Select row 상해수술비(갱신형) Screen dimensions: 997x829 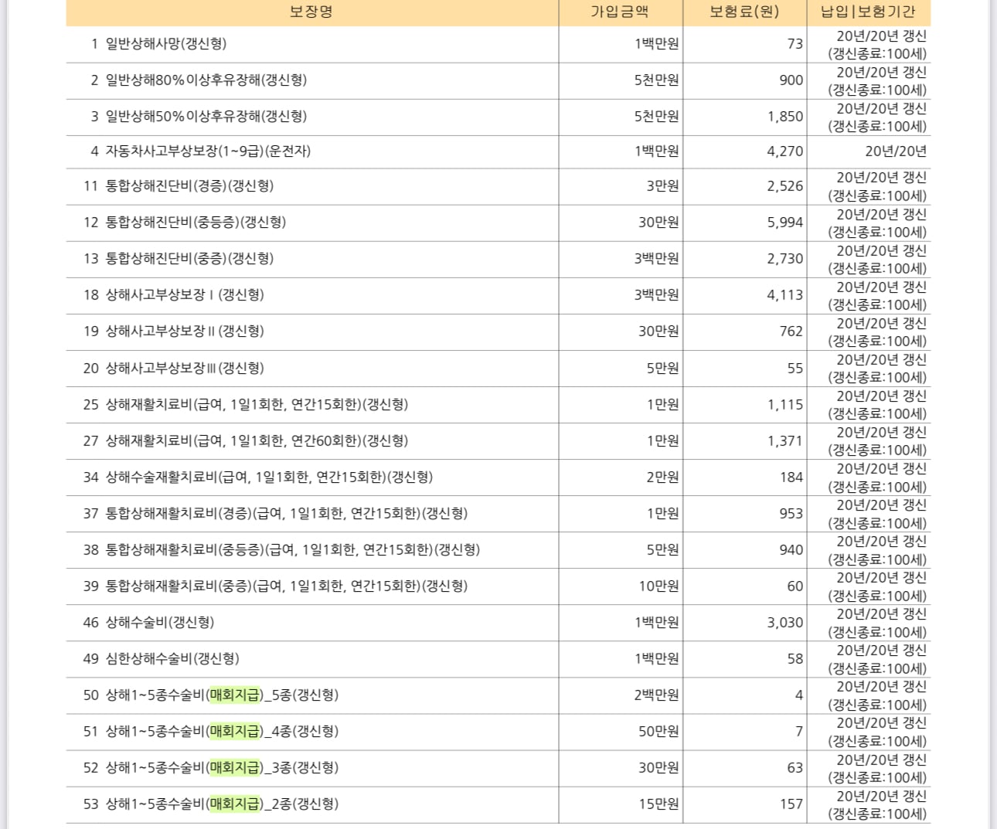498,623
